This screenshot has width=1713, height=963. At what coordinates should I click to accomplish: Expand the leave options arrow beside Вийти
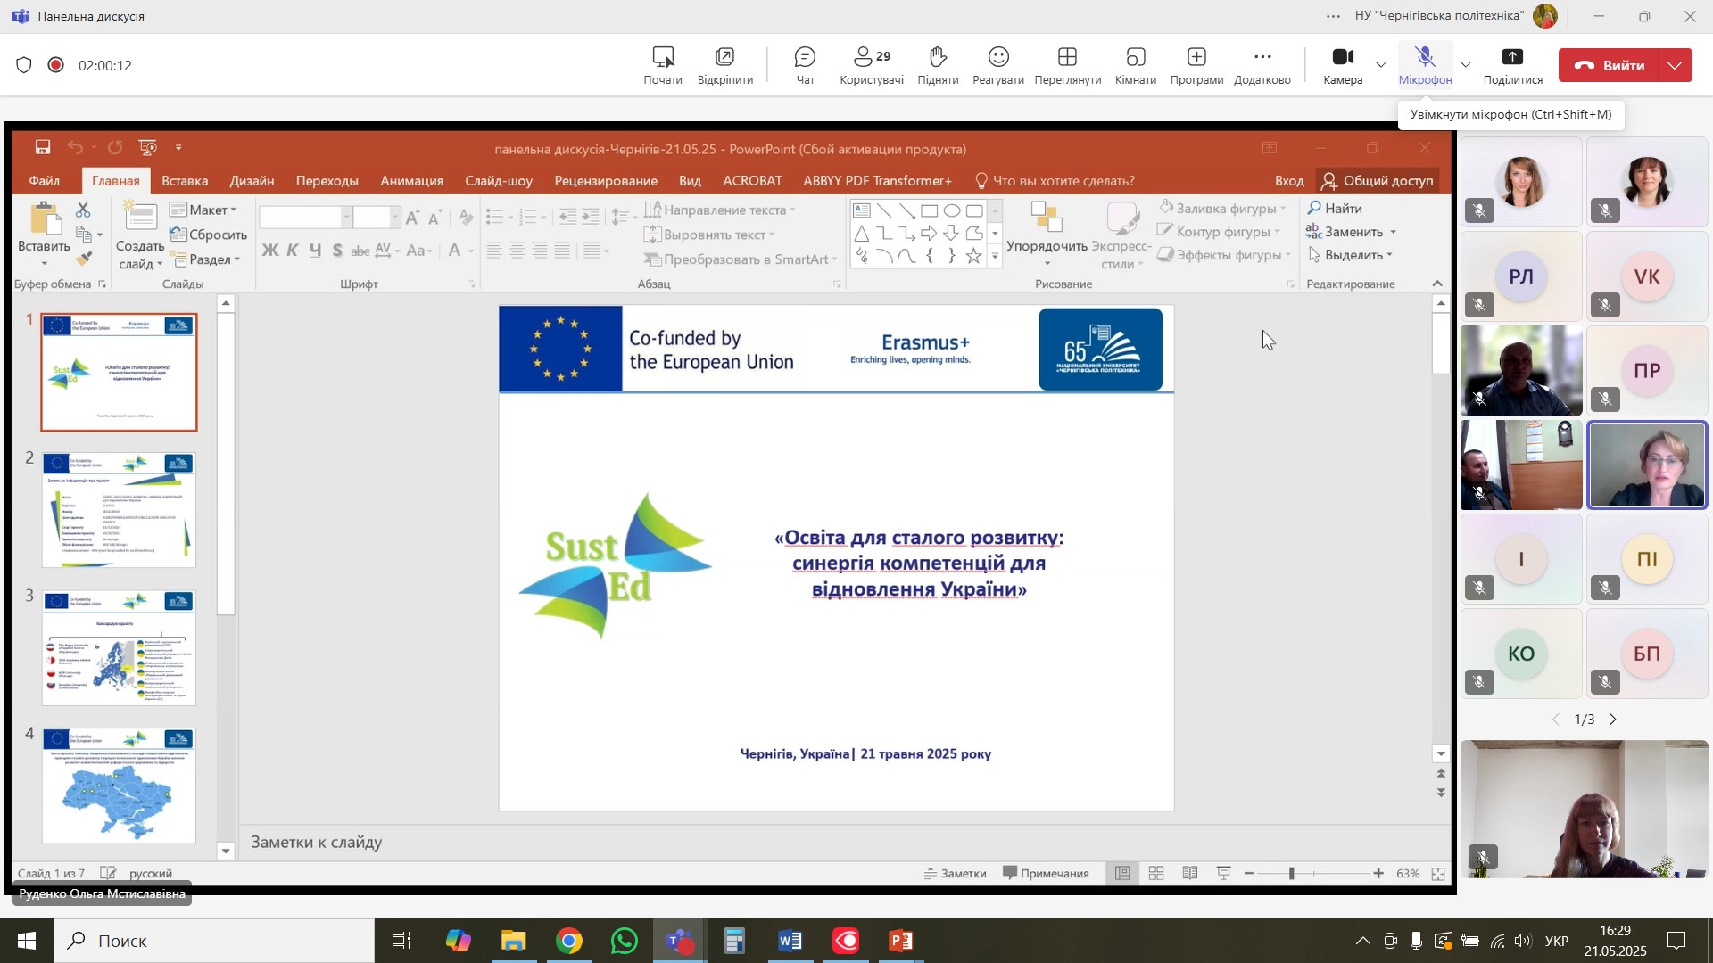point(1675,65)
